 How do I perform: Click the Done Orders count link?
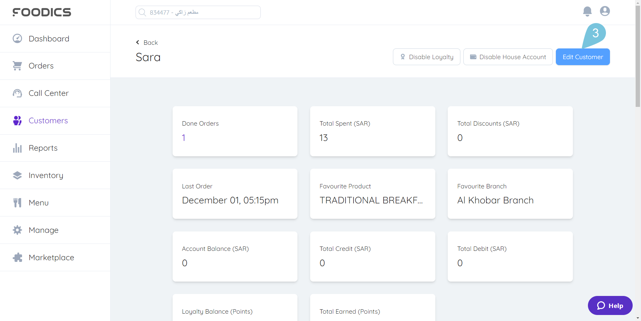[x=184, y=138]
